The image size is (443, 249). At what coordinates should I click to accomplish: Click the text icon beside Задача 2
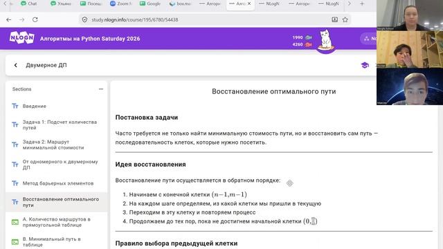pos(15,145)
